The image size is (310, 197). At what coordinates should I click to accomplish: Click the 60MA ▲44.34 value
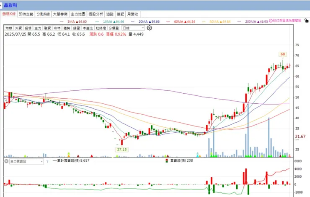tap(184, 21)
